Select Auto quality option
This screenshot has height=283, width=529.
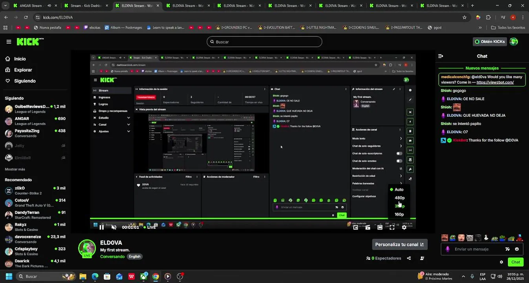[399, 189]
